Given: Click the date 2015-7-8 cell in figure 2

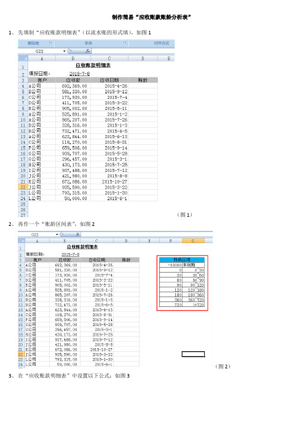Looking at the screenshot, I should (71, 255).
